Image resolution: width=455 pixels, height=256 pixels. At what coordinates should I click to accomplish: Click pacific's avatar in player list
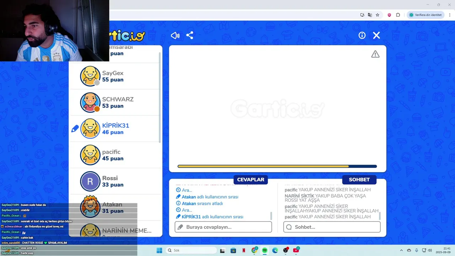[x=90, y=155]
